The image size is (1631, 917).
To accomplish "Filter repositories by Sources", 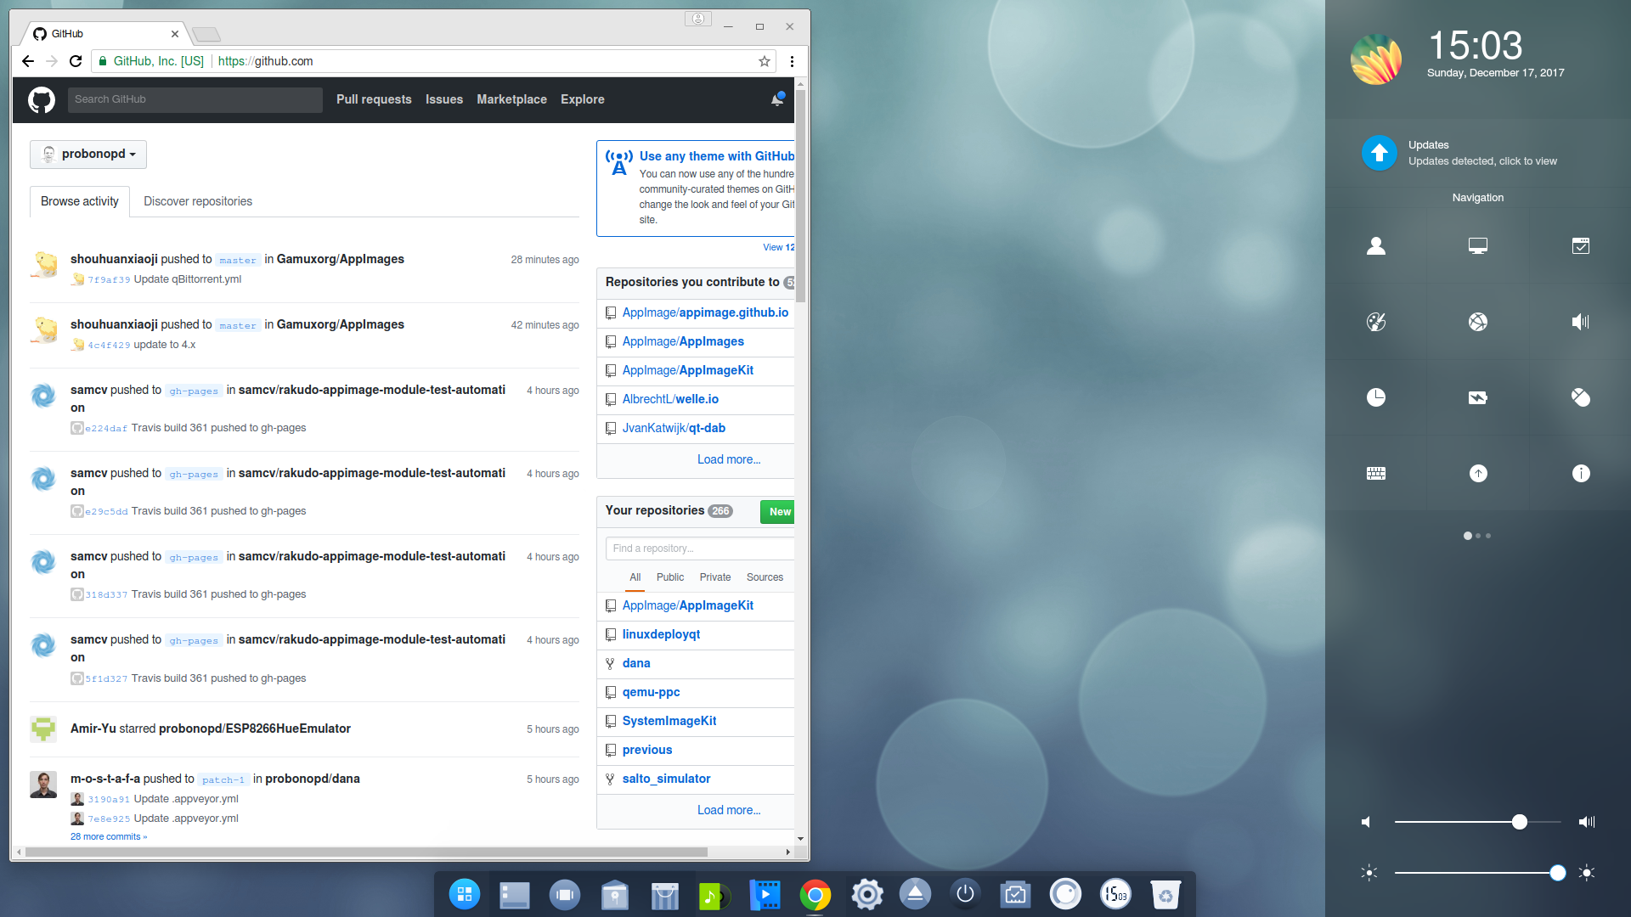I will point(765,577).
